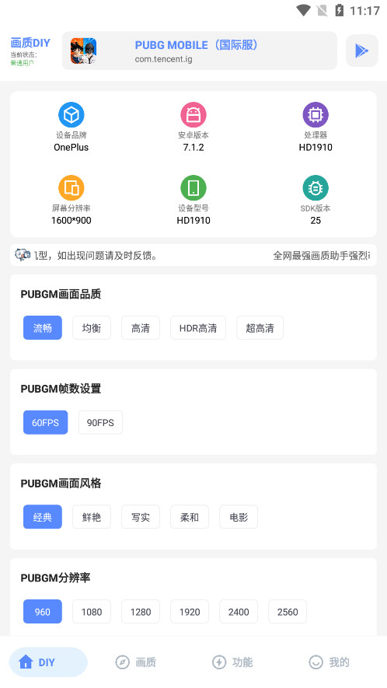Tap the home icon in DIY tab
387x688 pixels.
pyautogui.click(x=26, y=662)
